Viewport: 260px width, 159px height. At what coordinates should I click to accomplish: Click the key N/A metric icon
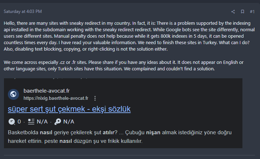click(x=58, y=122)
